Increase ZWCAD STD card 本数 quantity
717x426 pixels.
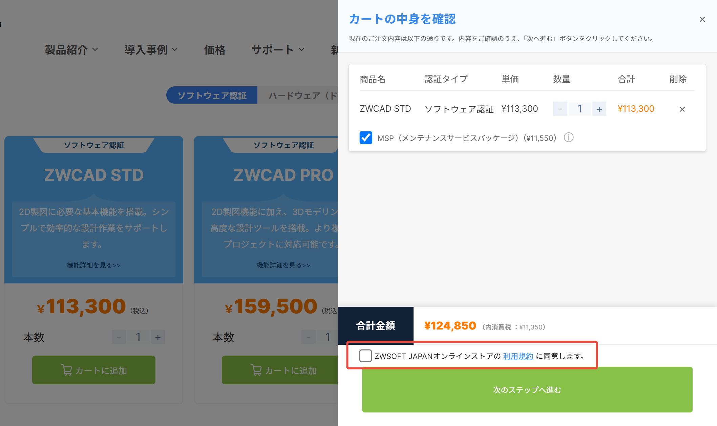coord(158,337)
